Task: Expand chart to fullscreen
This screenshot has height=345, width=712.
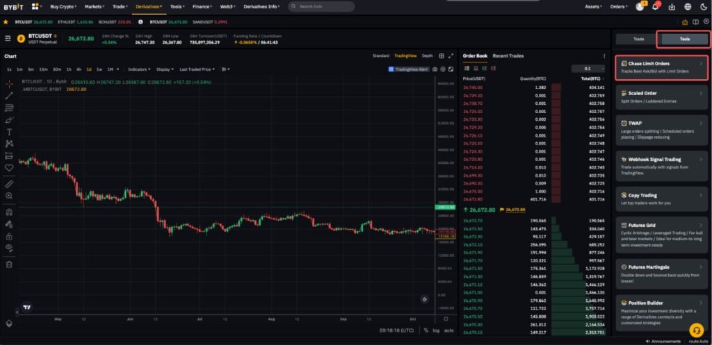Action: 451,56
